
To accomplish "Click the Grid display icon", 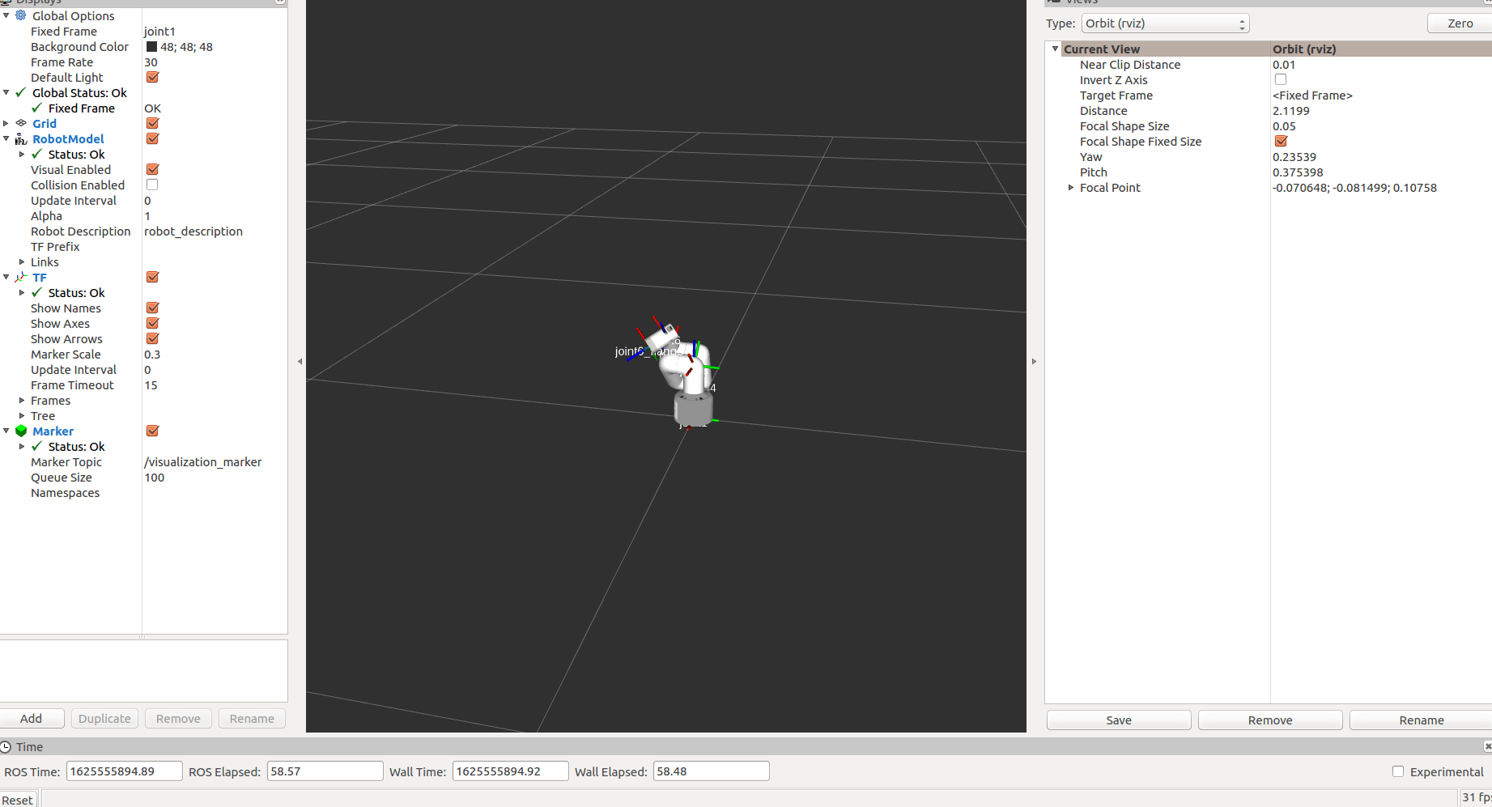I will (x=21, y=123).
